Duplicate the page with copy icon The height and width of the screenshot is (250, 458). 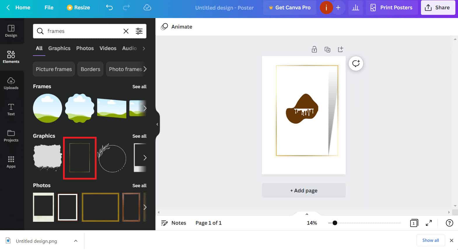[327, 49]
